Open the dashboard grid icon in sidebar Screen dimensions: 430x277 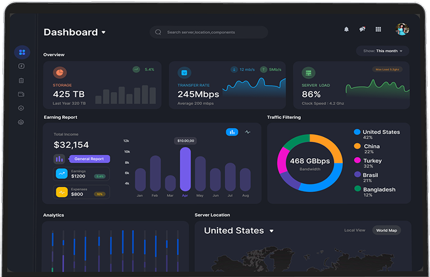click(x=22, y=53)
